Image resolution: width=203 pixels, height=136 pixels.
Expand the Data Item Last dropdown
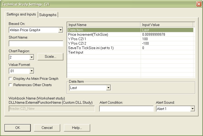[108, 88]
